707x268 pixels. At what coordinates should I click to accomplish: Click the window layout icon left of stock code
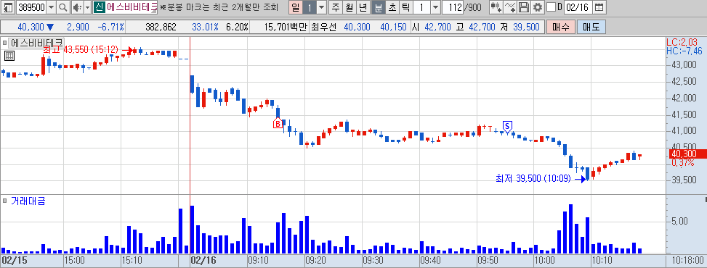[8, 7]
